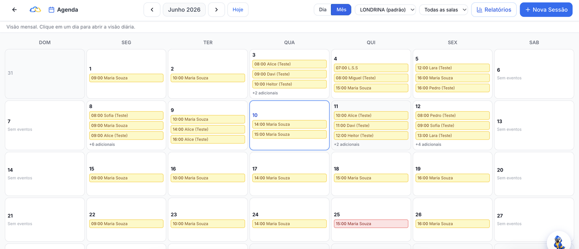The height and width of the screenshot is (249, 579).
Task: Open 16:00 Maria Souza on day 26
Action: pyautogui.click(x=453, y=224)
